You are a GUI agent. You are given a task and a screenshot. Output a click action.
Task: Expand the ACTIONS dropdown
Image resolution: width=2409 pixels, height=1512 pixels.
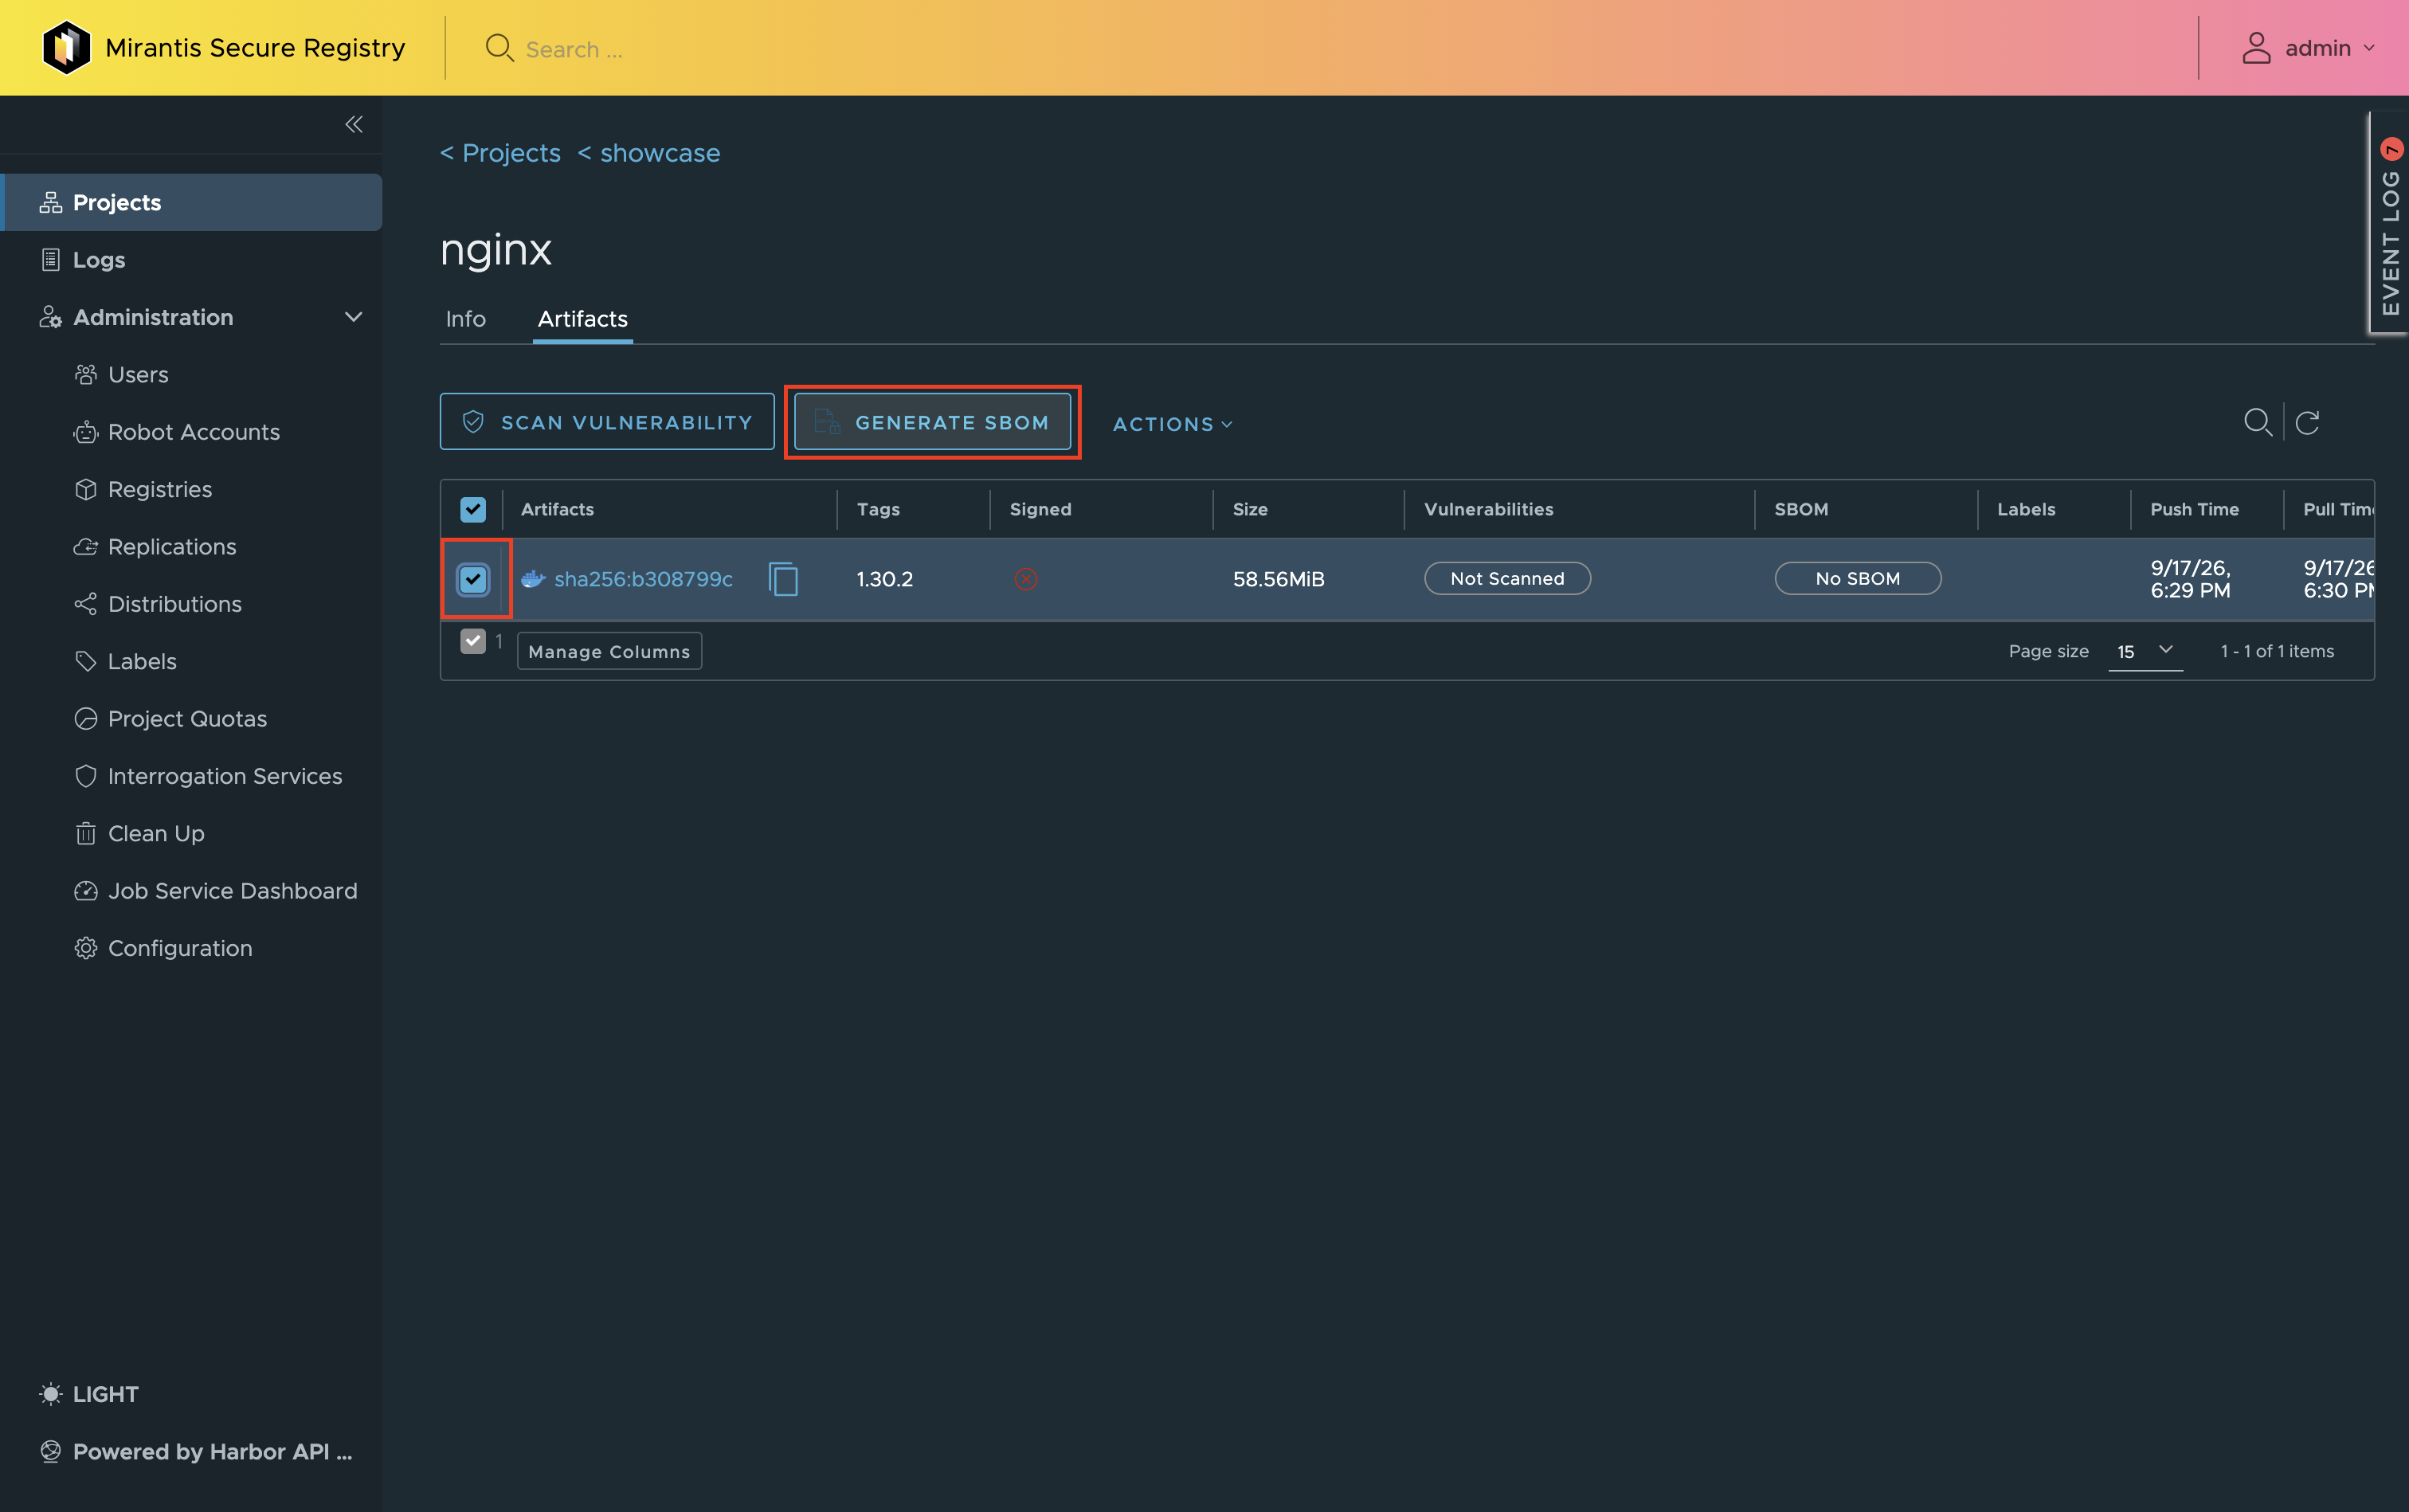pos(1172,424)
